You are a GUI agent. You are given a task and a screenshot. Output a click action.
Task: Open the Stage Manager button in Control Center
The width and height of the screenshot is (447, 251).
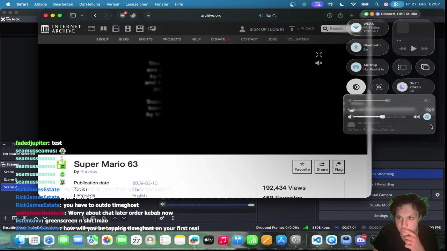coord(402,67)
